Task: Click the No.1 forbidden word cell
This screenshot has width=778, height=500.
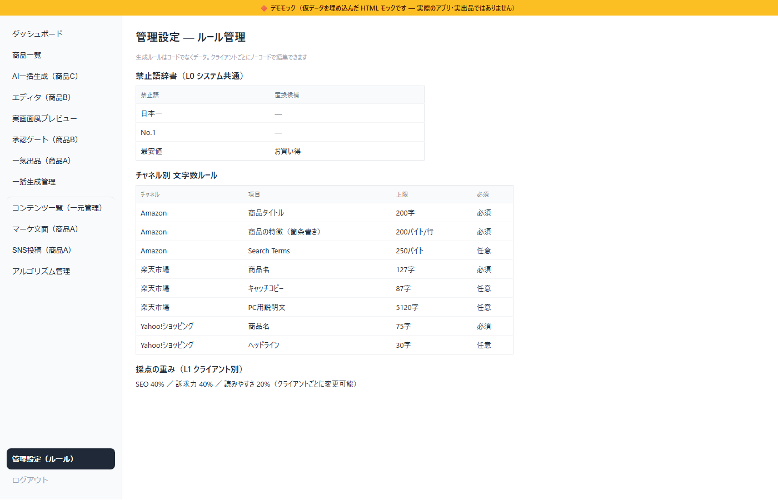Action: click(x=203, y=132)
